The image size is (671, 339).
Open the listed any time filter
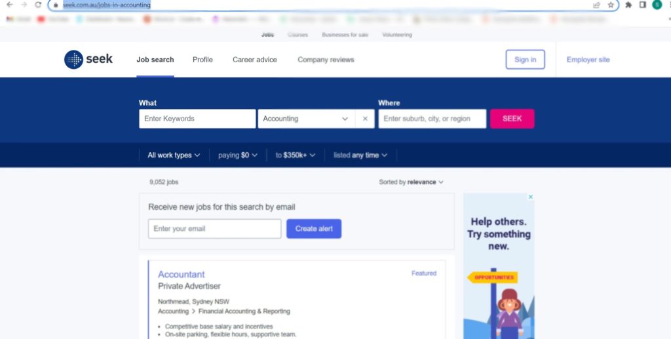360,155
